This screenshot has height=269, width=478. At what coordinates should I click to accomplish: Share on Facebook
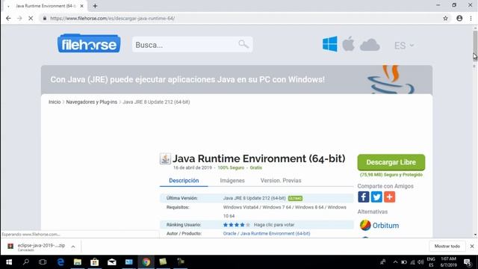pyautogui.click(x=364, y=197)
